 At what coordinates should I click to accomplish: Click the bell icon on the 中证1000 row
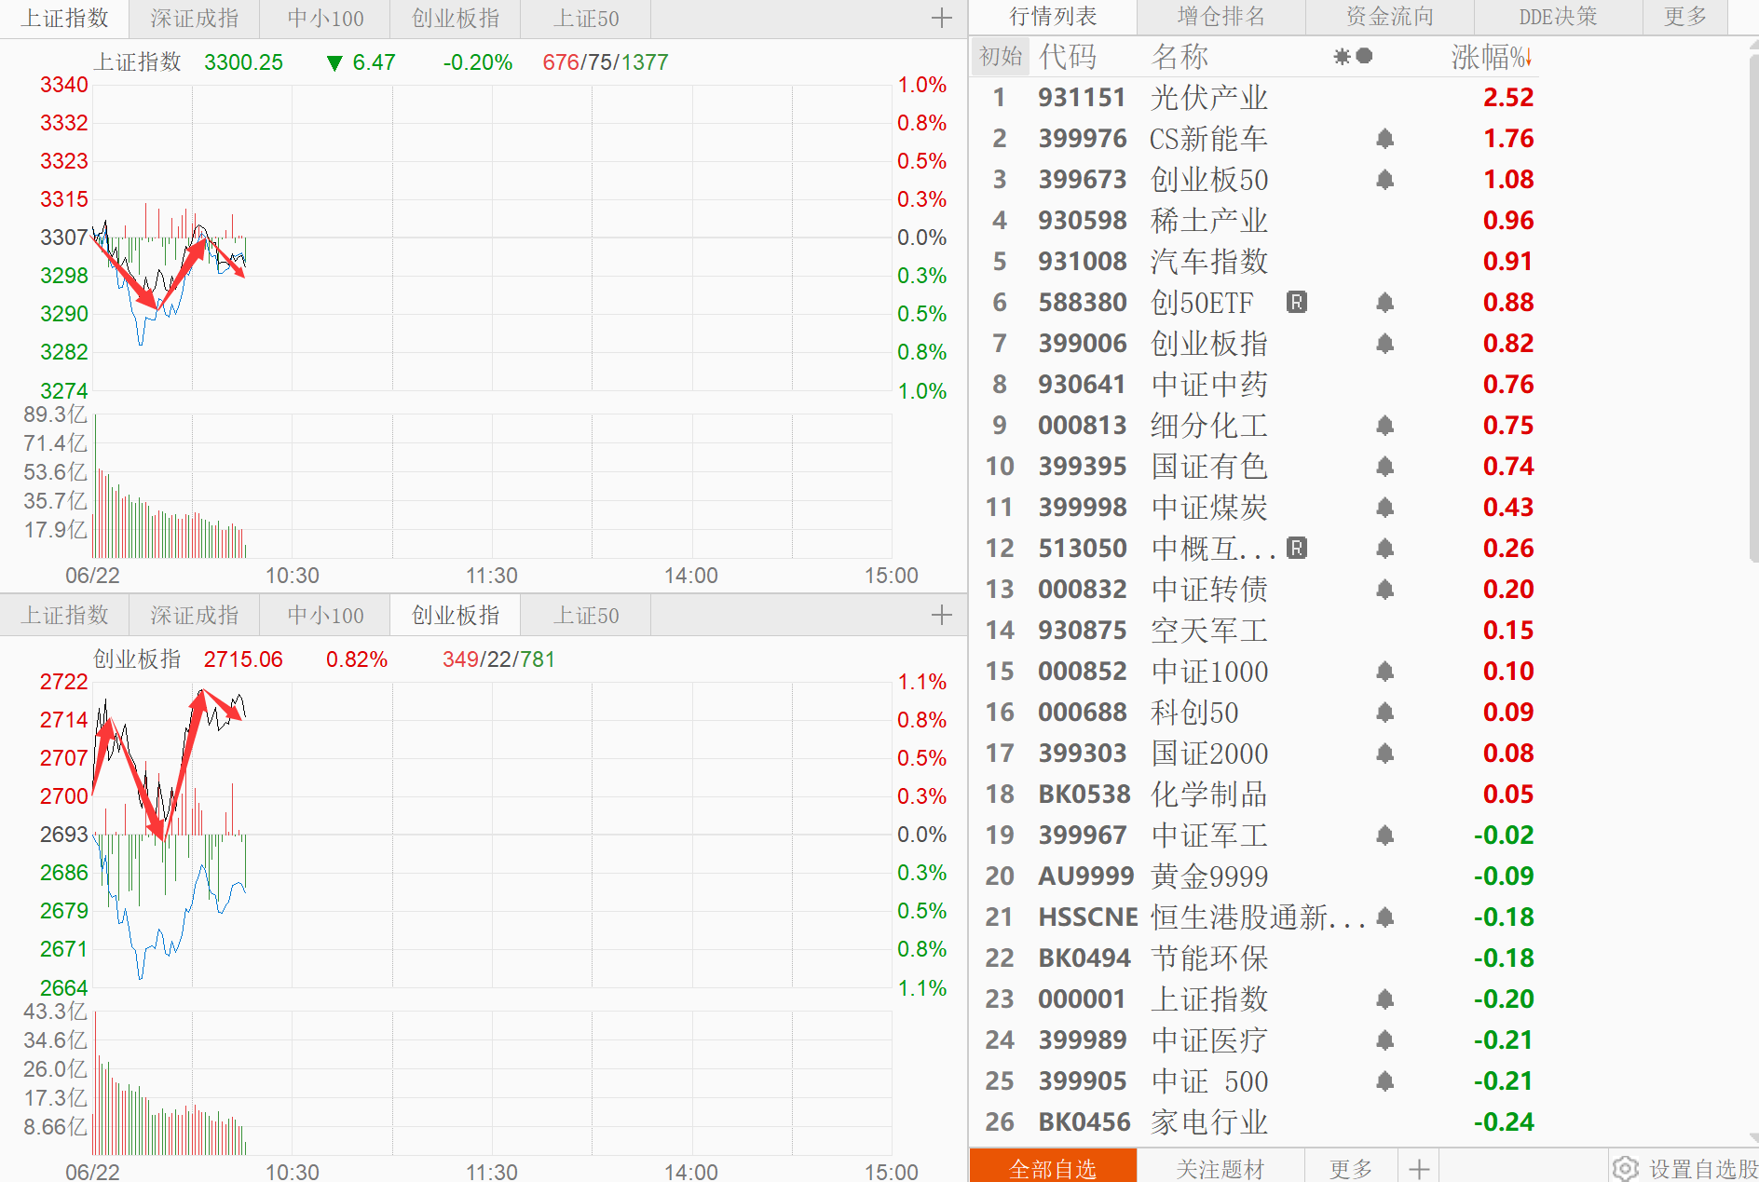tap(1385, 672)
